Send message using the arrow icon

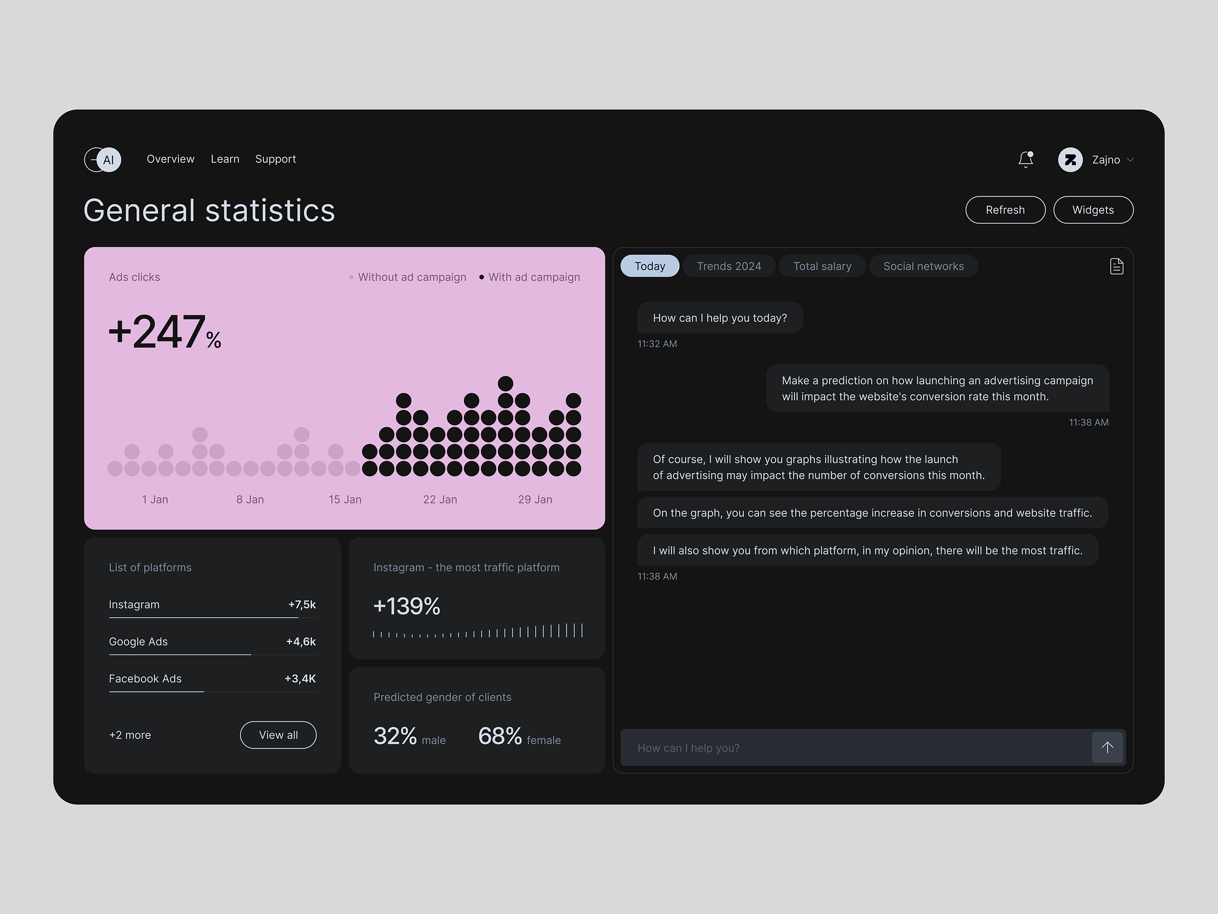coord(1107,747)
